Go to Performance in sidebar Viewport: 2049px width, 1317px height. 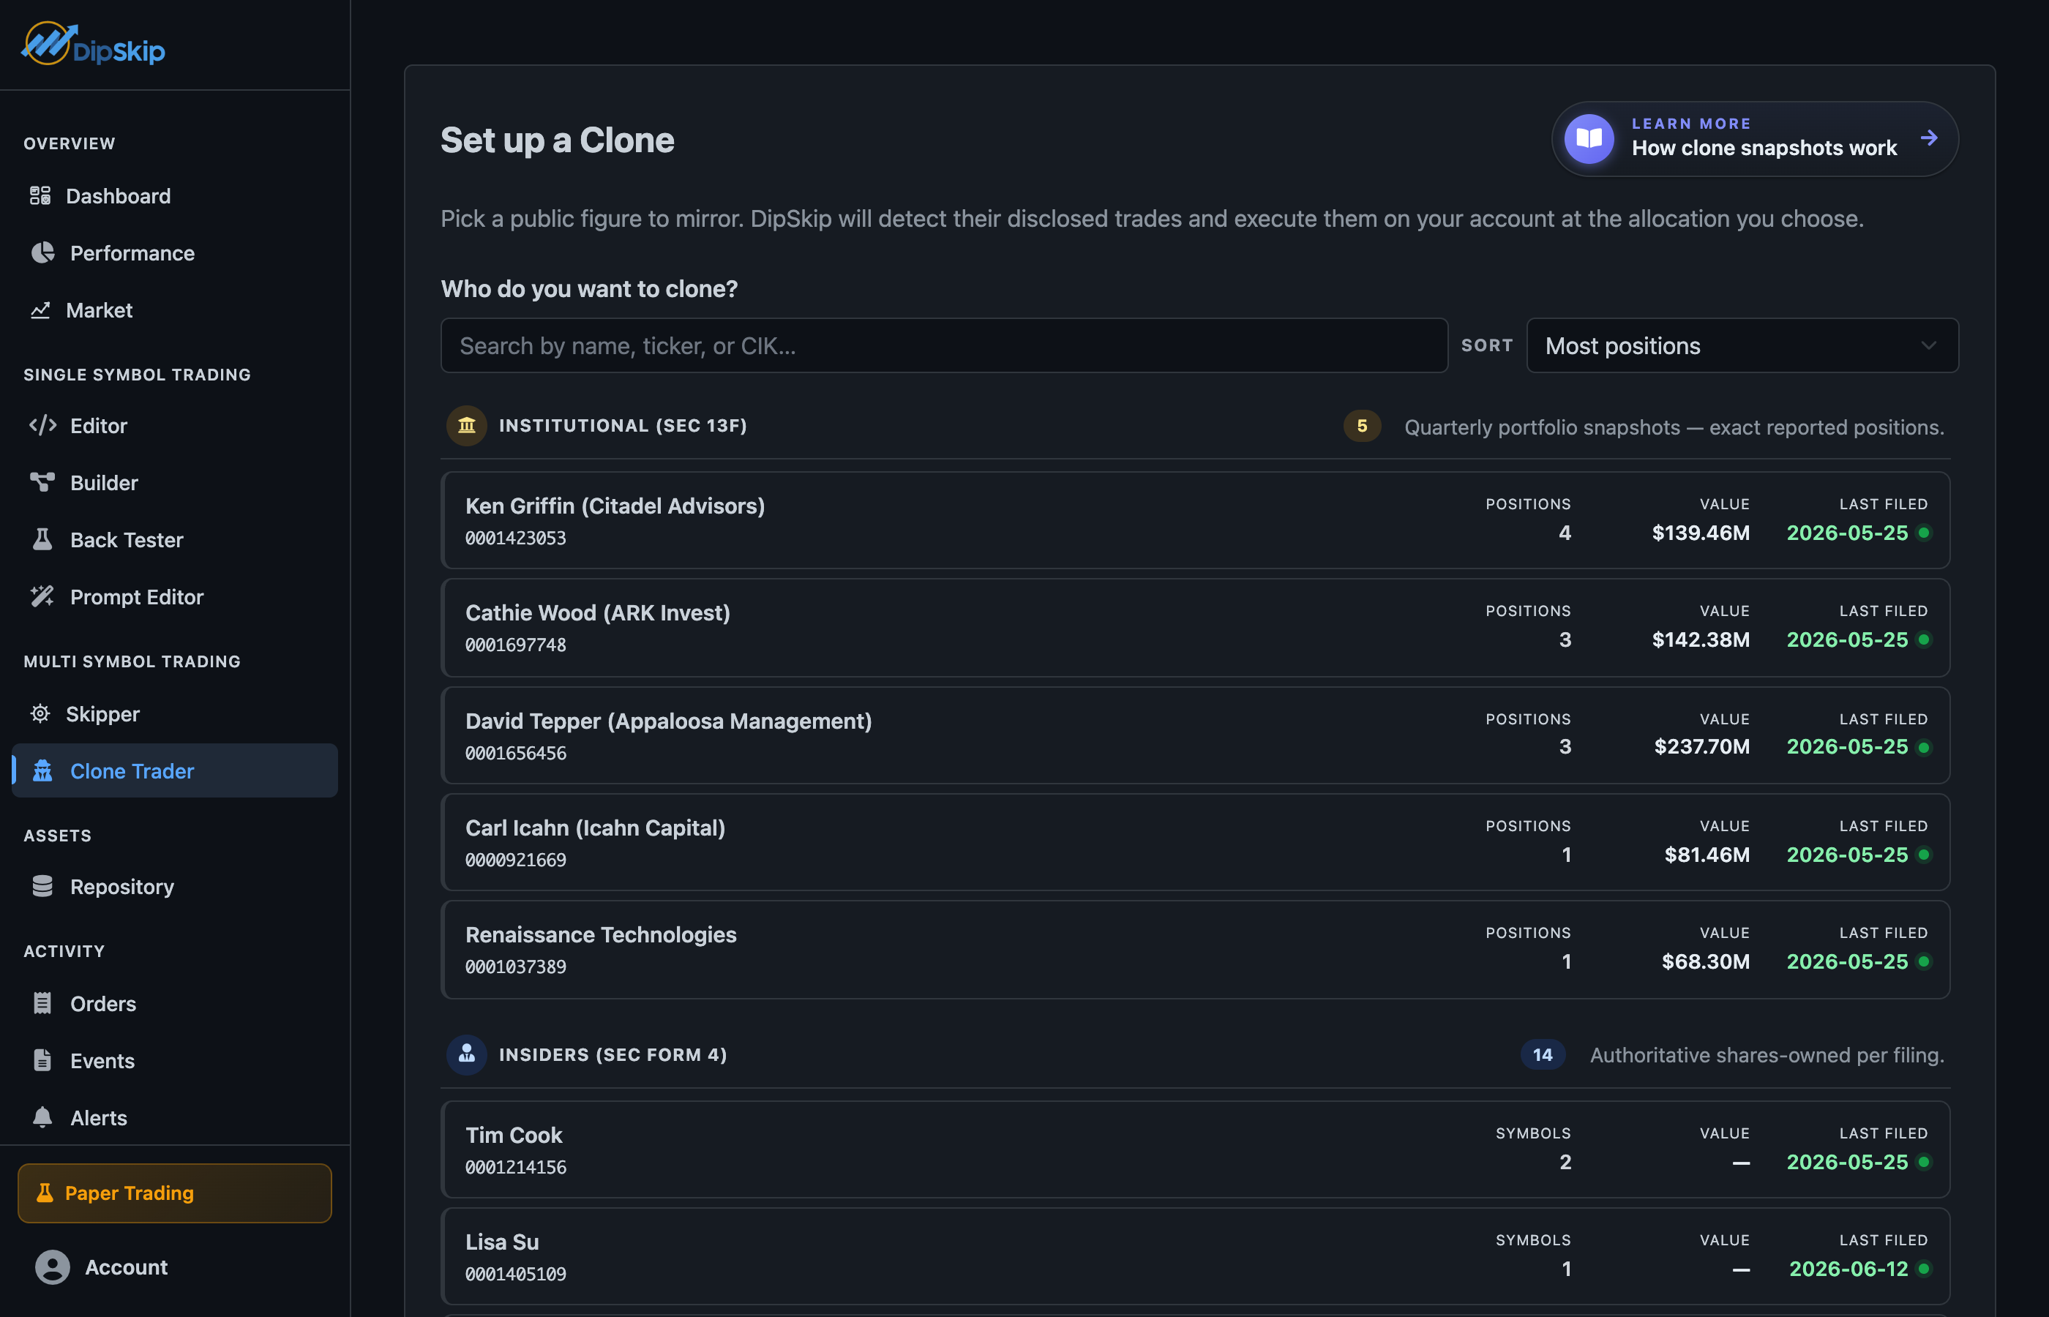[x=174, y=253]
